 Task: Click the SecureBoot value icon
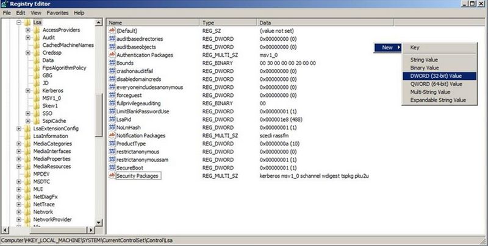point(112,167)
